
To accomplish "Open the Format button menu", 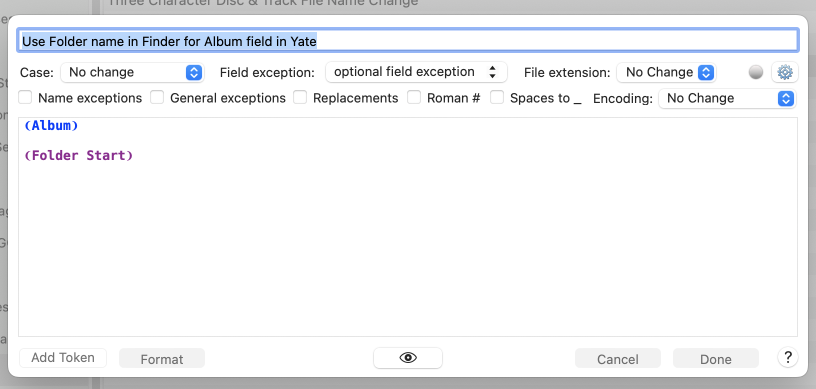I will coord(162,359).
